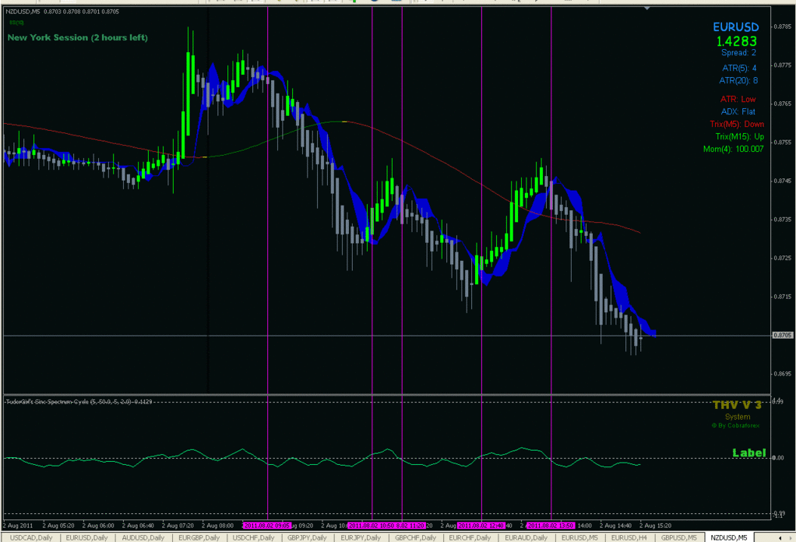
Task: Click the EURUSD quote 1.4283
Action: [735, 39]
